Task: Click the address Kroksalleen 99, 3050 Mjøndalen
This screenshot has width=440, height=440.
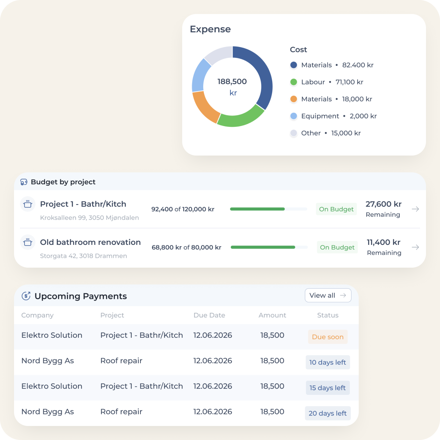Action: [x=89, y=218]
